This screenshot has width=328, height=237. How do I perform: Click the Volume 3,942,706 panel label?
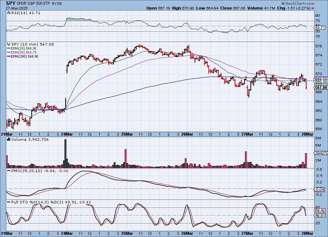30,139
